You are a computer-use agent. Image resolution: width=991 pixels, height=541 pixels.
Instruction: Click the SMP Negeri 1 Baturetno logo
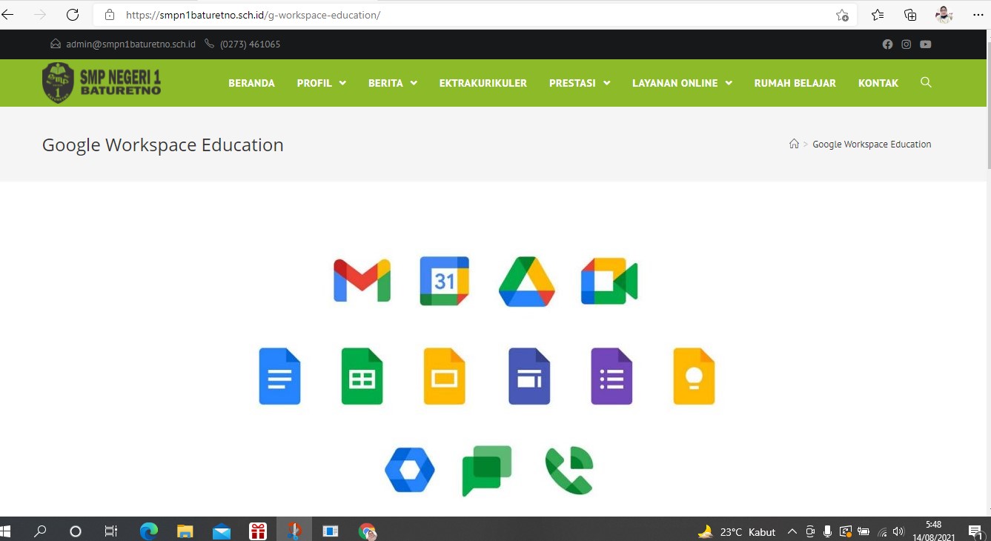click(102, 82)
